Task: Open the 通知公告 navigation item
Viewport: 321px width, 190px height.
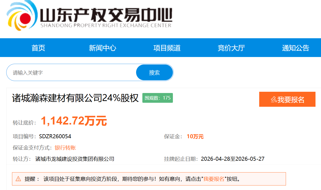Action: (295, 48)
